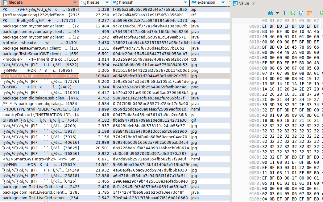Select the <!DOCTYPE html PUBLIC filedata cell
The width and height of the screenshot is (323, 202).
(40, 109)
